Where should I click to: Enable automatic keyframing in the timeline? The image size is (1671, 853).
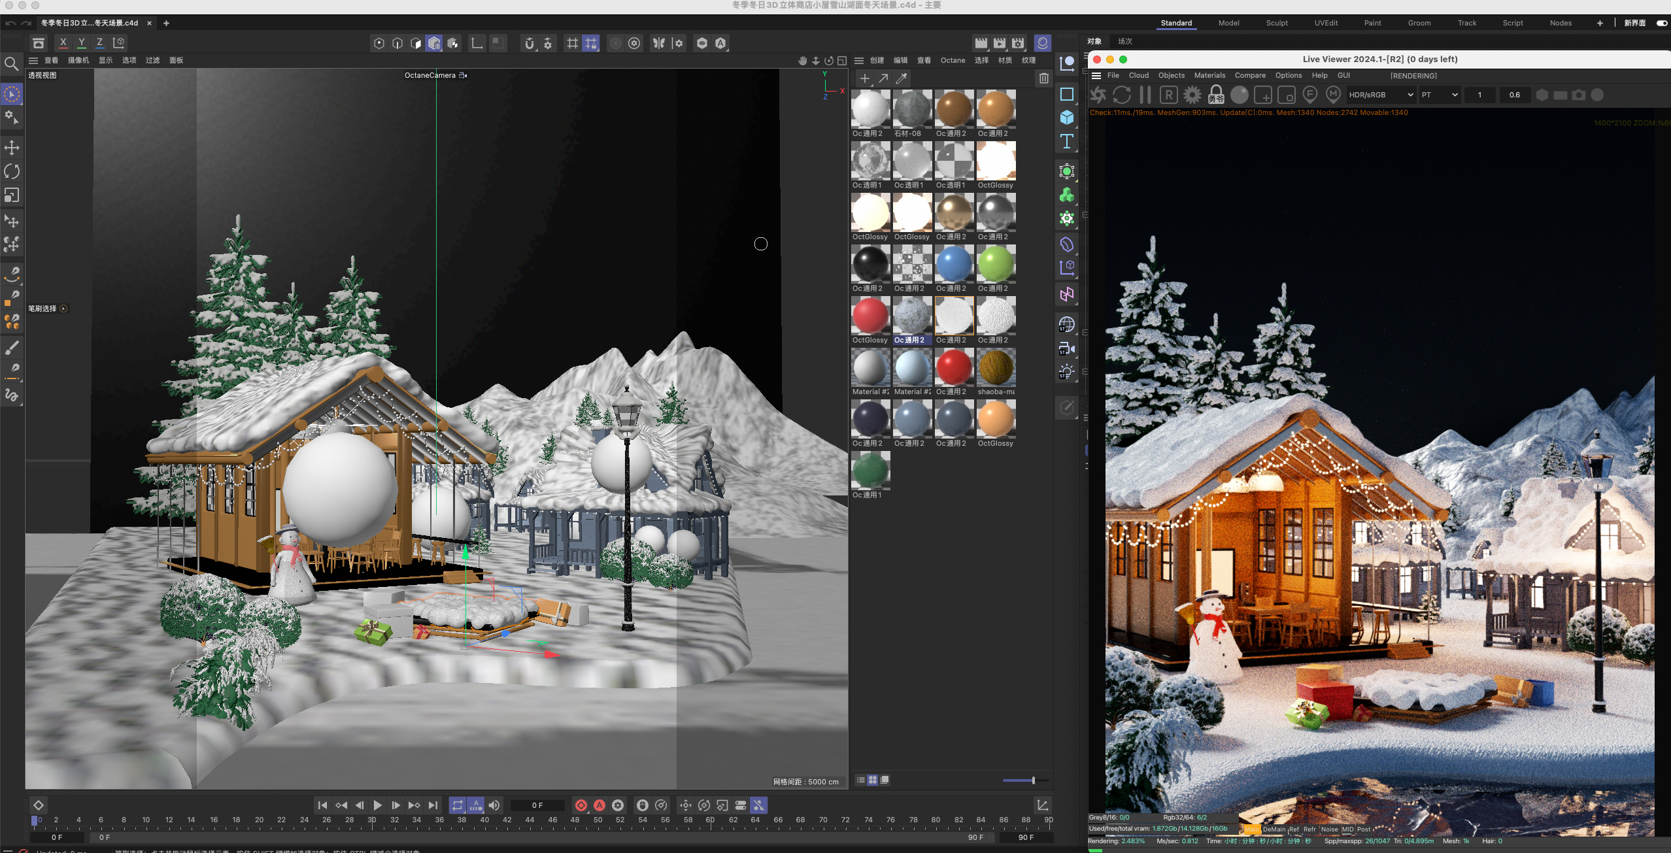(x=601, y=805)
